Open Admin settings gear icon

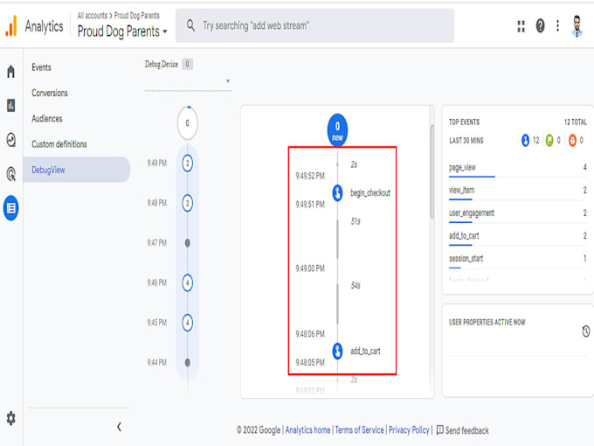[10, 418]
